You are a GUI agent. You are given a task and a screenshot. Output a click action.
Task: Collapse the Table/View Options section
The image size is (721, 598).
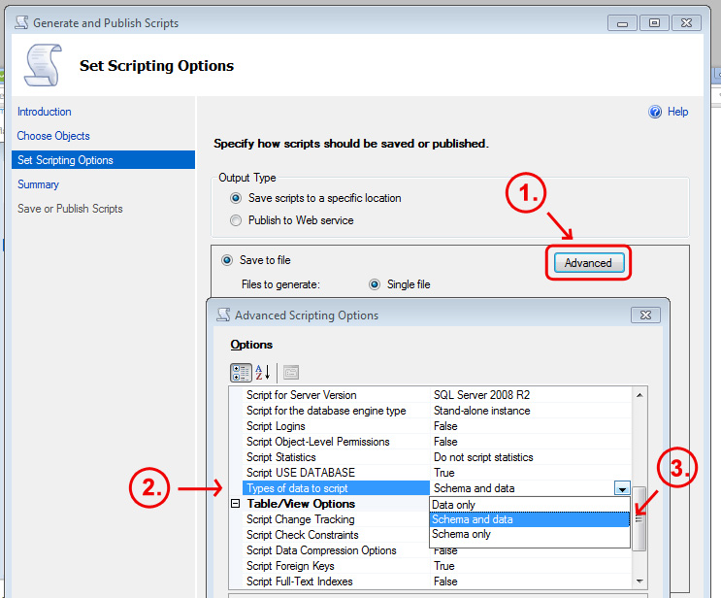click(235, 504)
